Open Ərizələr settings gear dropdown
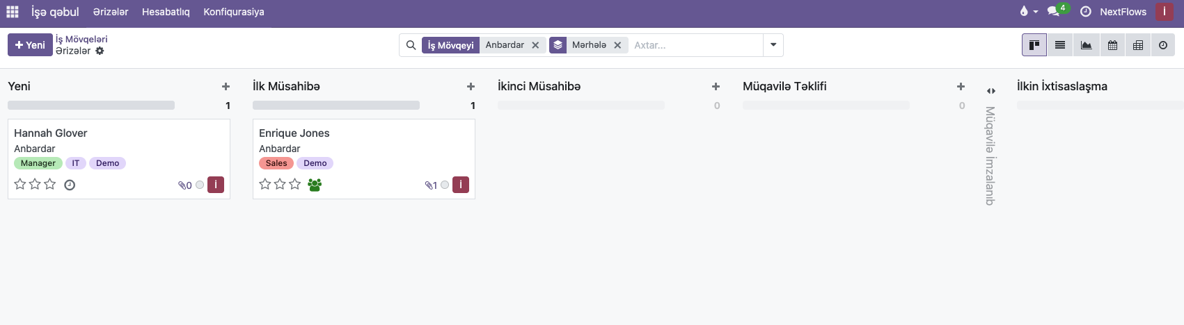This screenshot has width=1184, height=325. point(100,51)
